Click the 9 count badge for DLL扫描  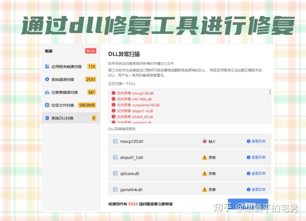94,118
